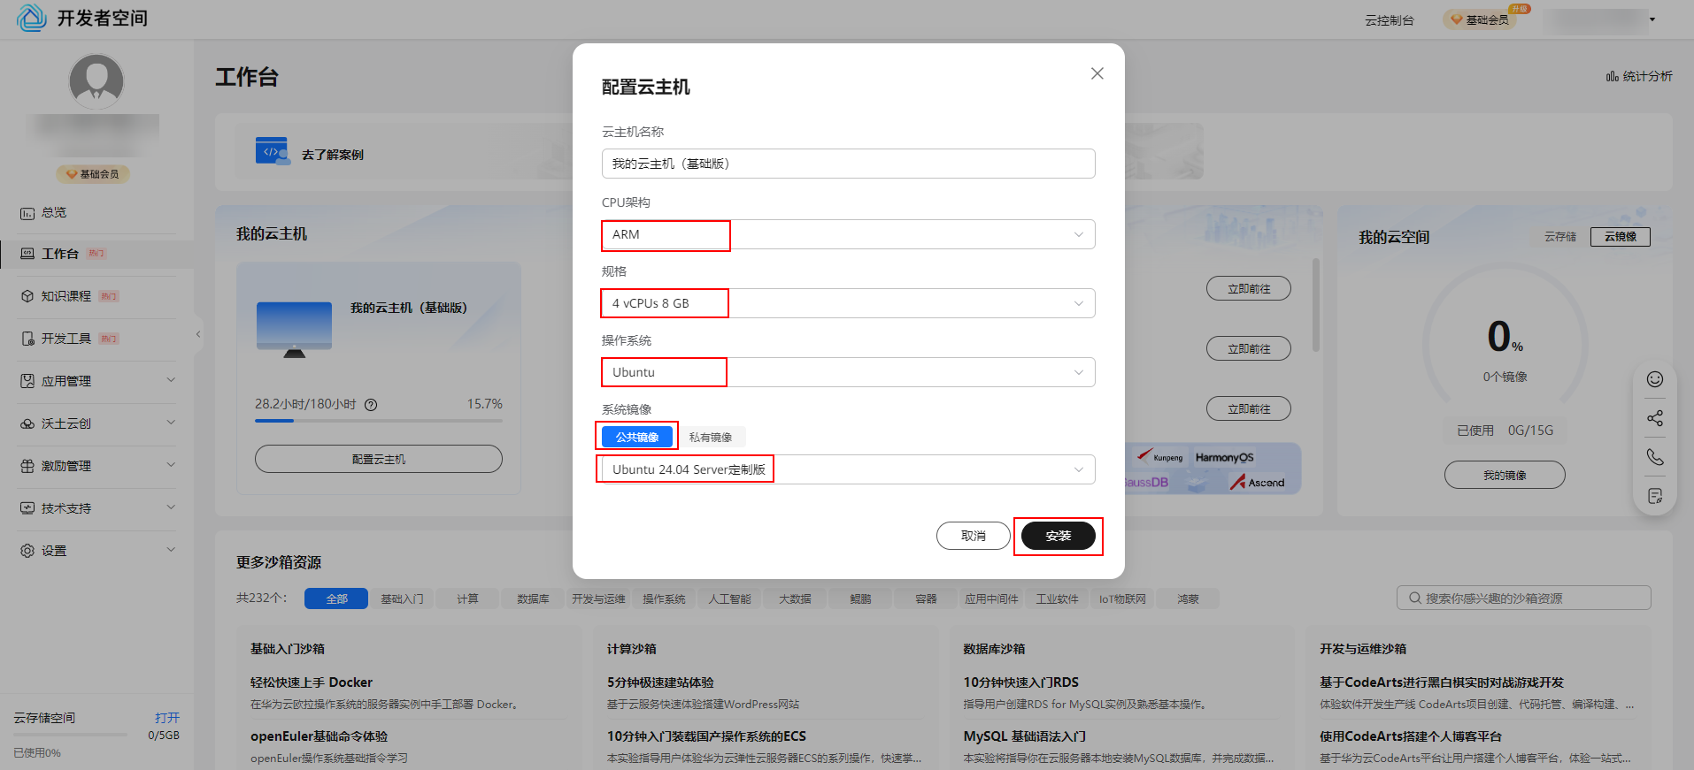Click the code icon next to 去了解案例
This screenshot has width=1694, height=770.
(273, 151)
